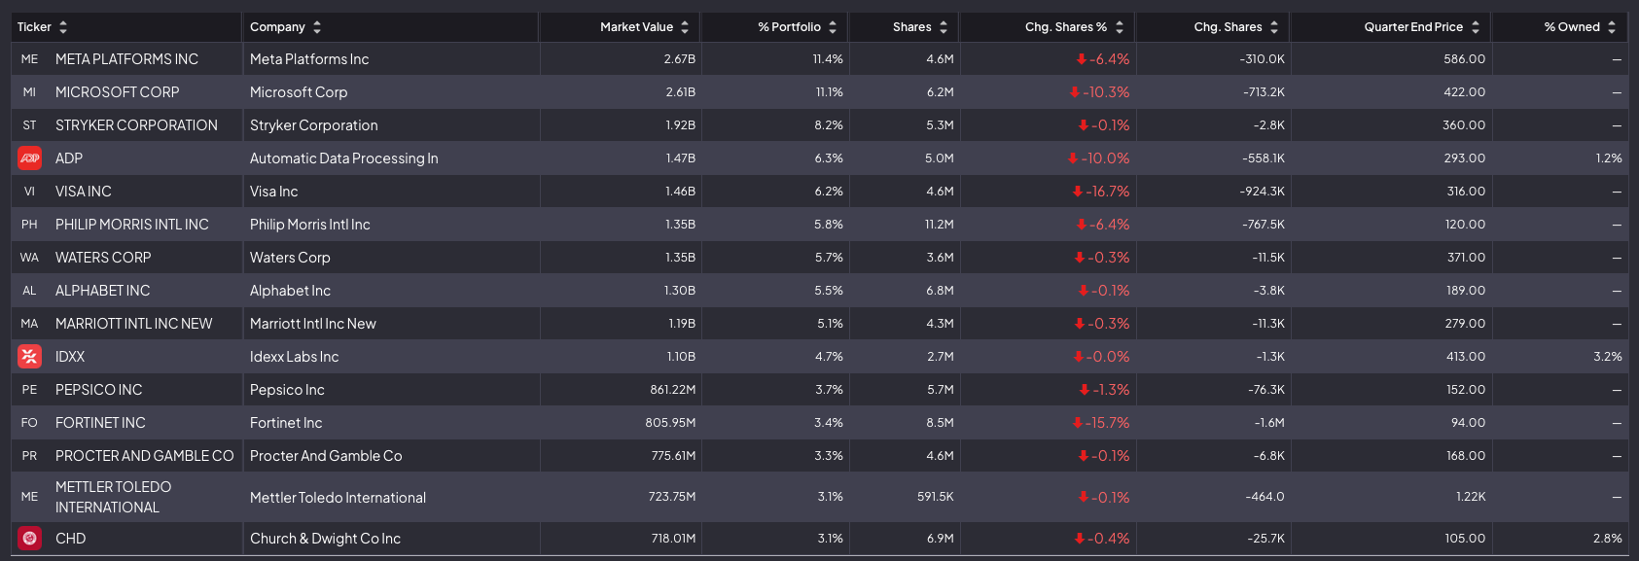The width and height of the screenshot is (1639, 561).
Task: Open the ADP ticker link
Action: coord(69,158)
